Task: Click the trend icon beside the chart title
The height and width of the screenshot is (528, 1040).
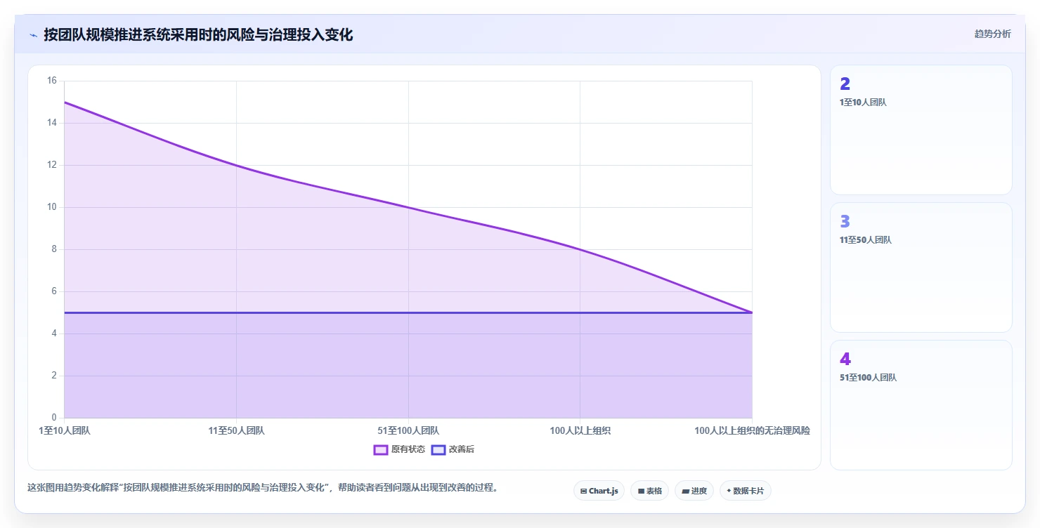Action: [x=33, y=34]
